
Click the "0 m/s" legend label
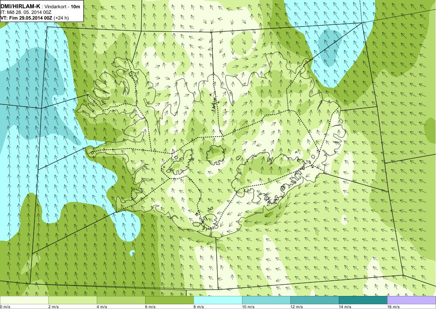[x=5, y=307]
